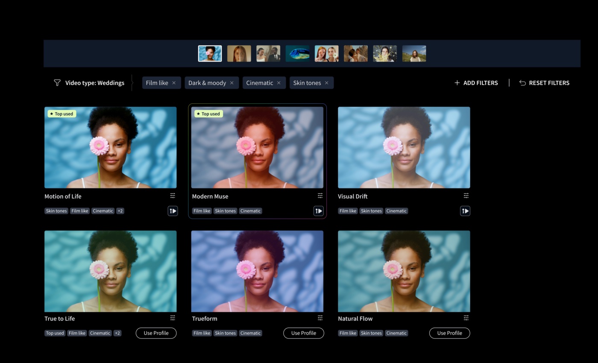Viewport: 598px width, 363px height.
Task: Click ADD FILTERS
Action: tap(476, 83)
